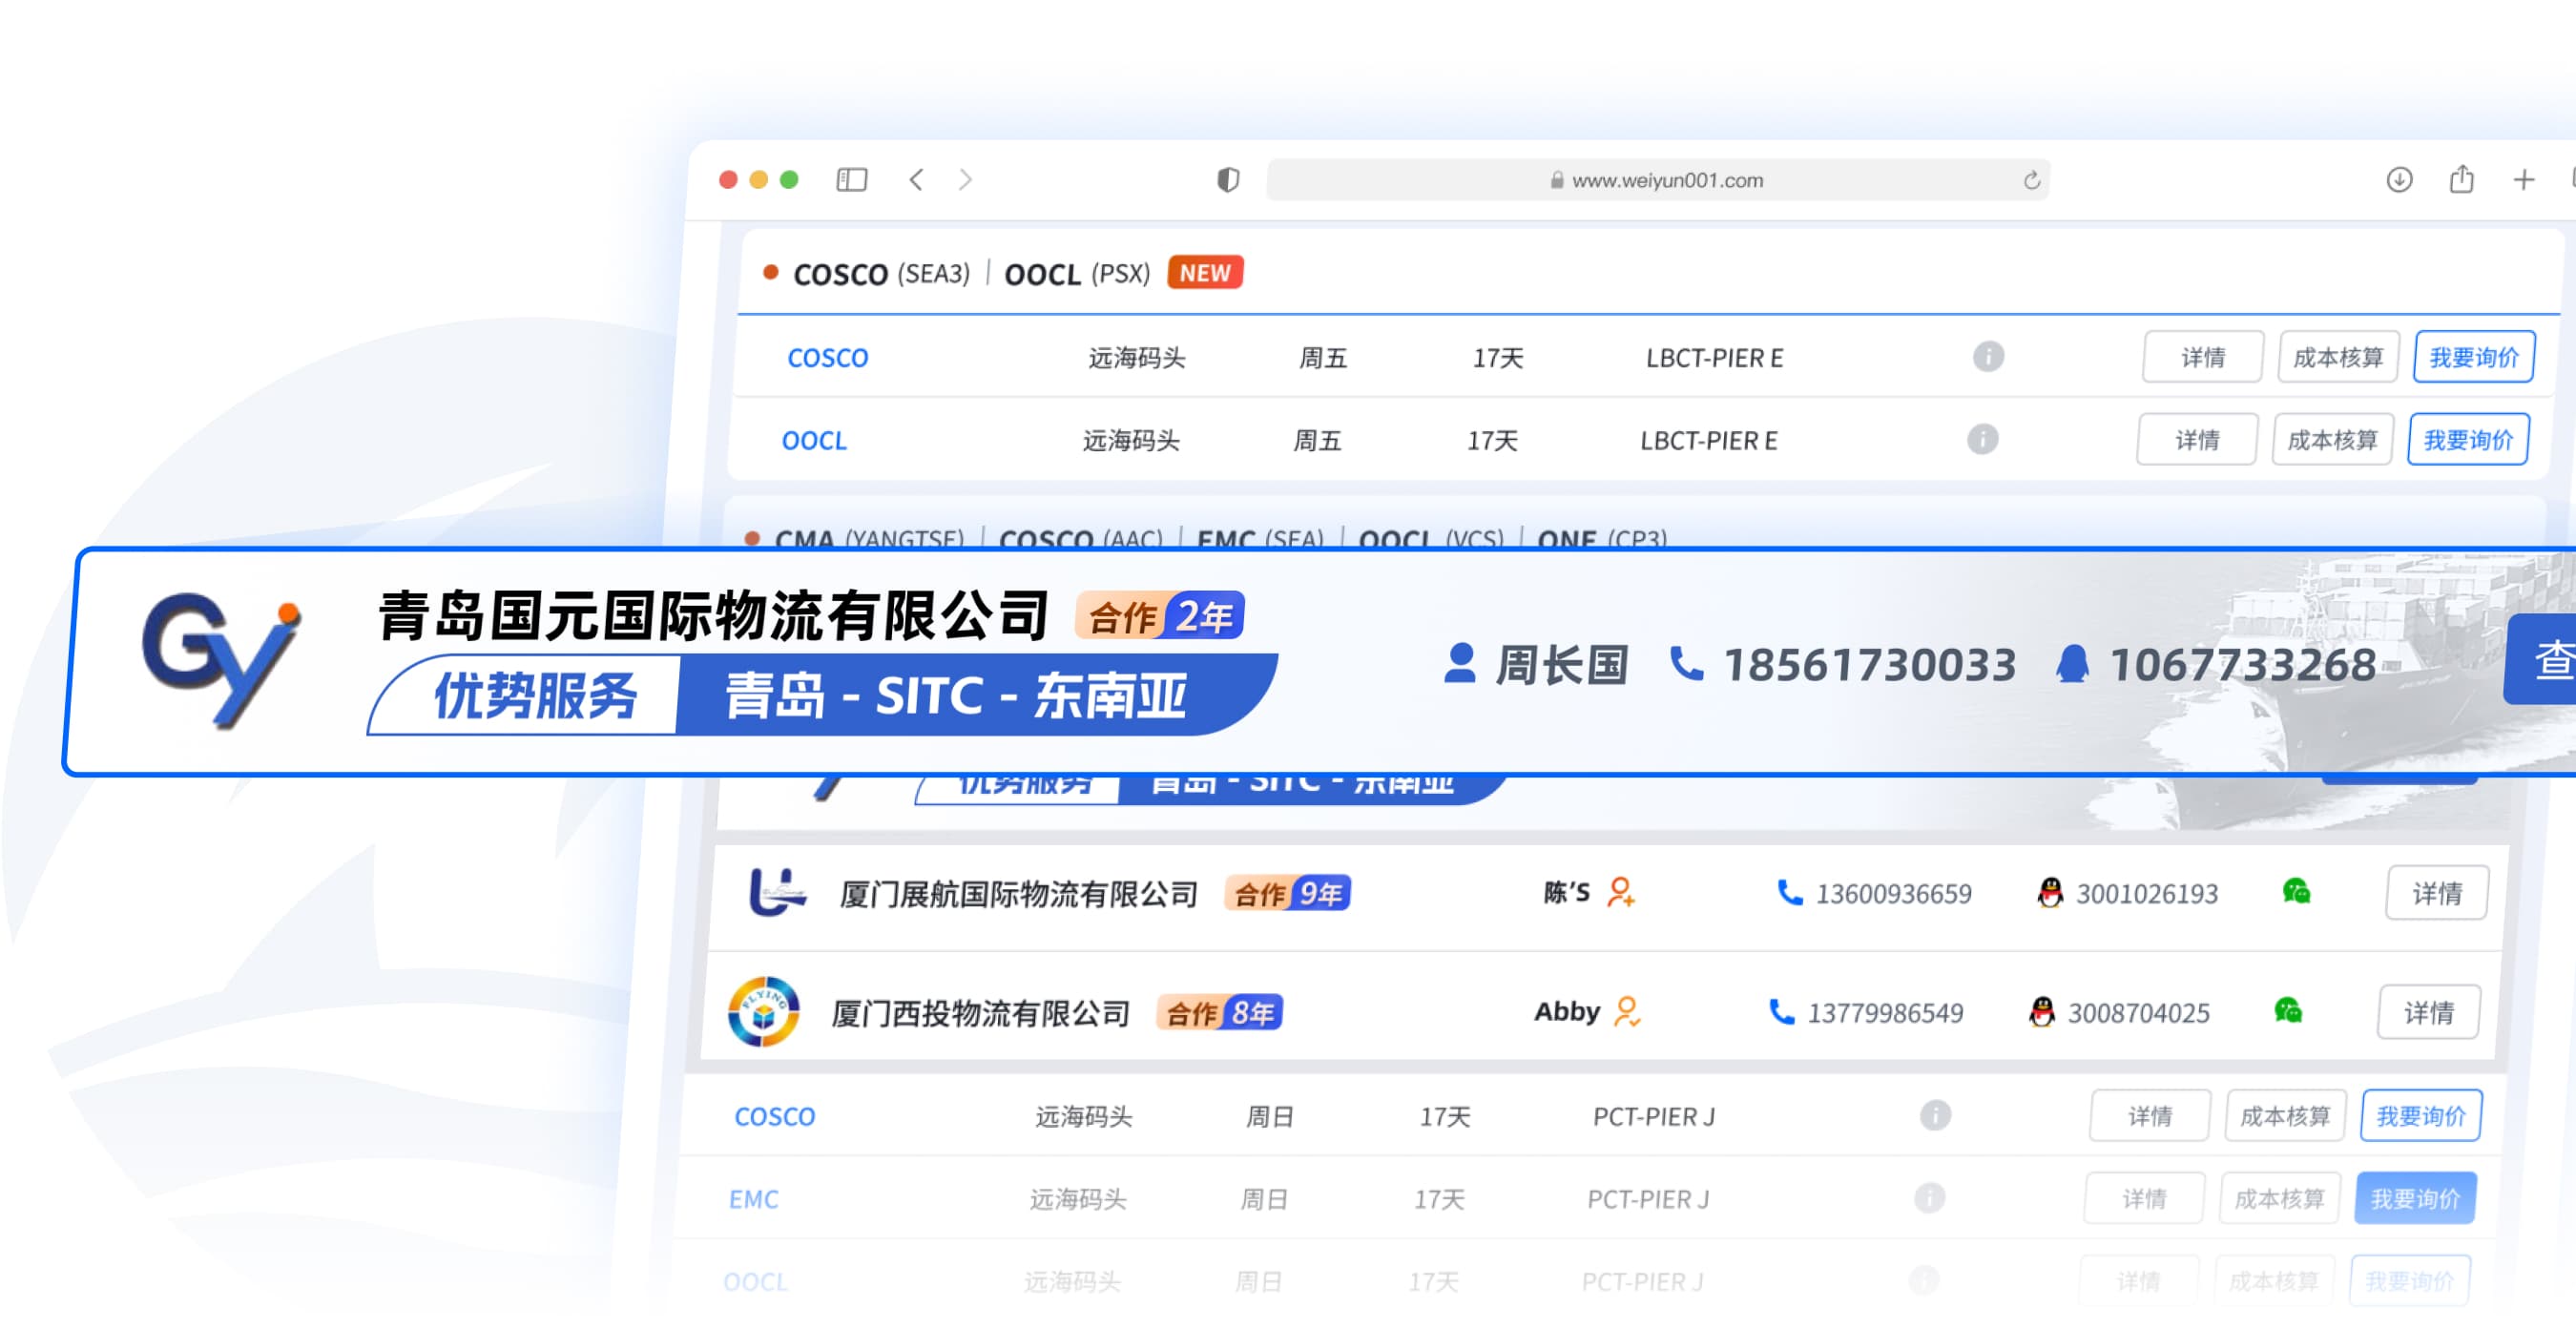Click 我要询价 for COSCO PCT-PIER J row

pos(2421,1115)
